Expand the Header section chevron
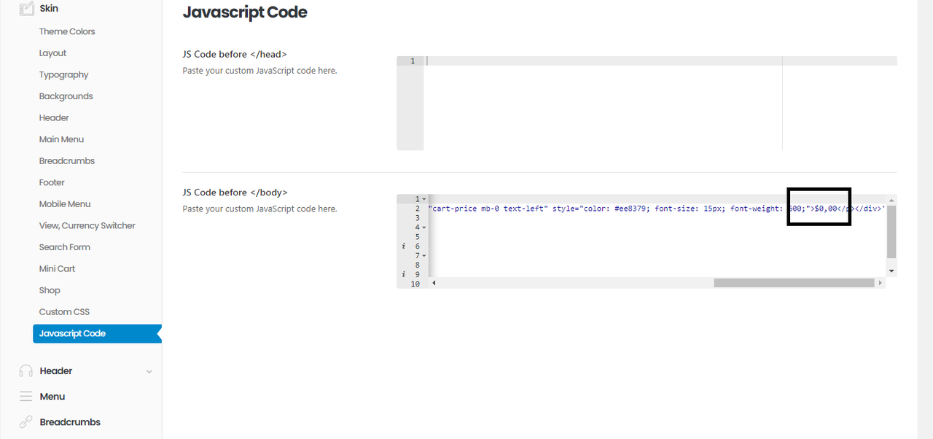The height and width of the screenshot is (439, 933). click(x=149, y=371)
